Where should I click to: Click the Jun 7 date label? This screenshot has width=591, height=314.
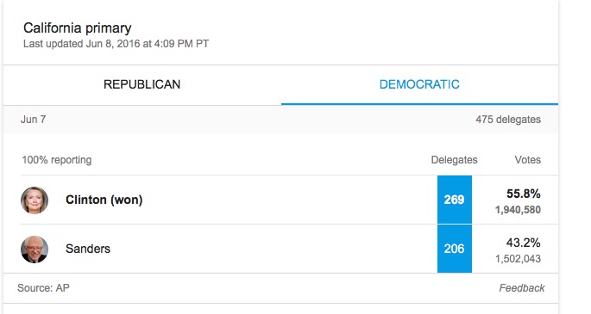(33, 120)
